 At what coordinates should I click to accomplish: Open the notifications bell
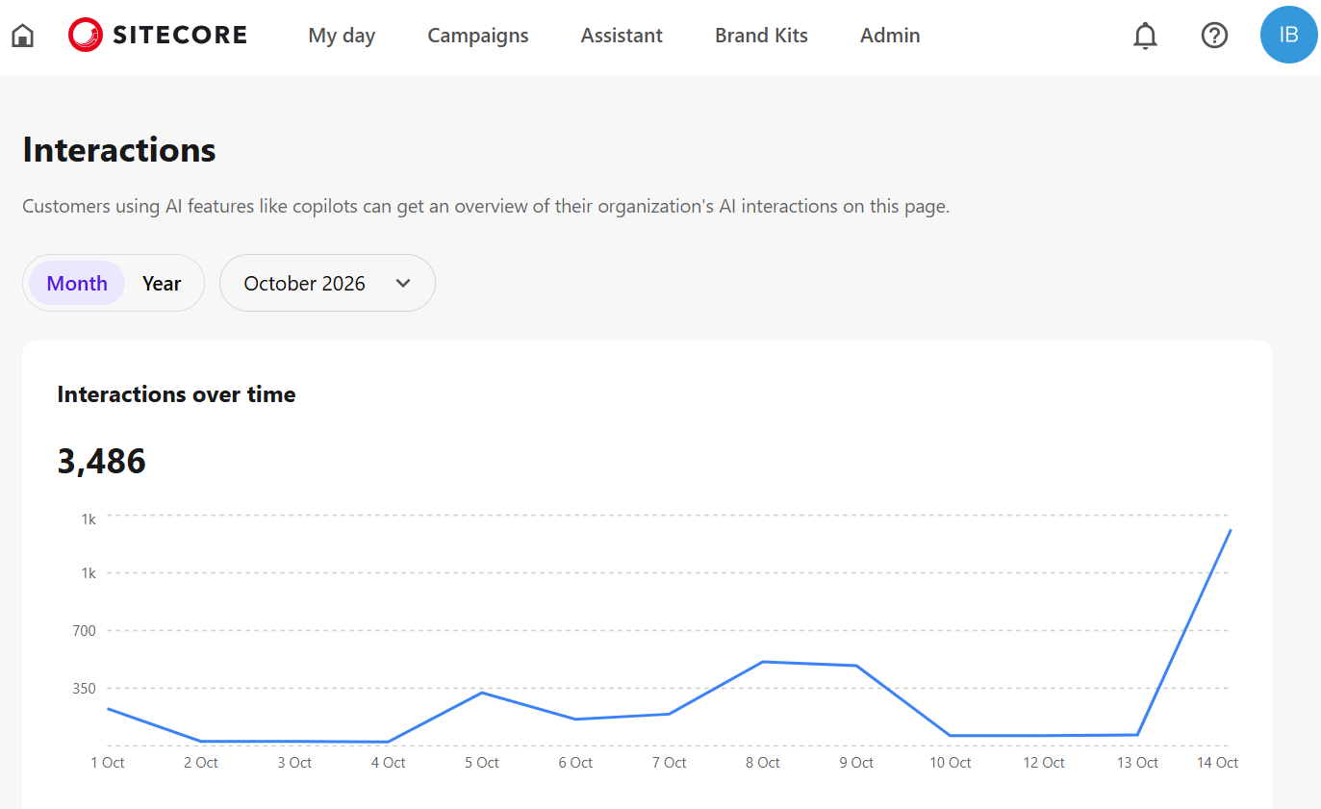[x=1145, y=36]
